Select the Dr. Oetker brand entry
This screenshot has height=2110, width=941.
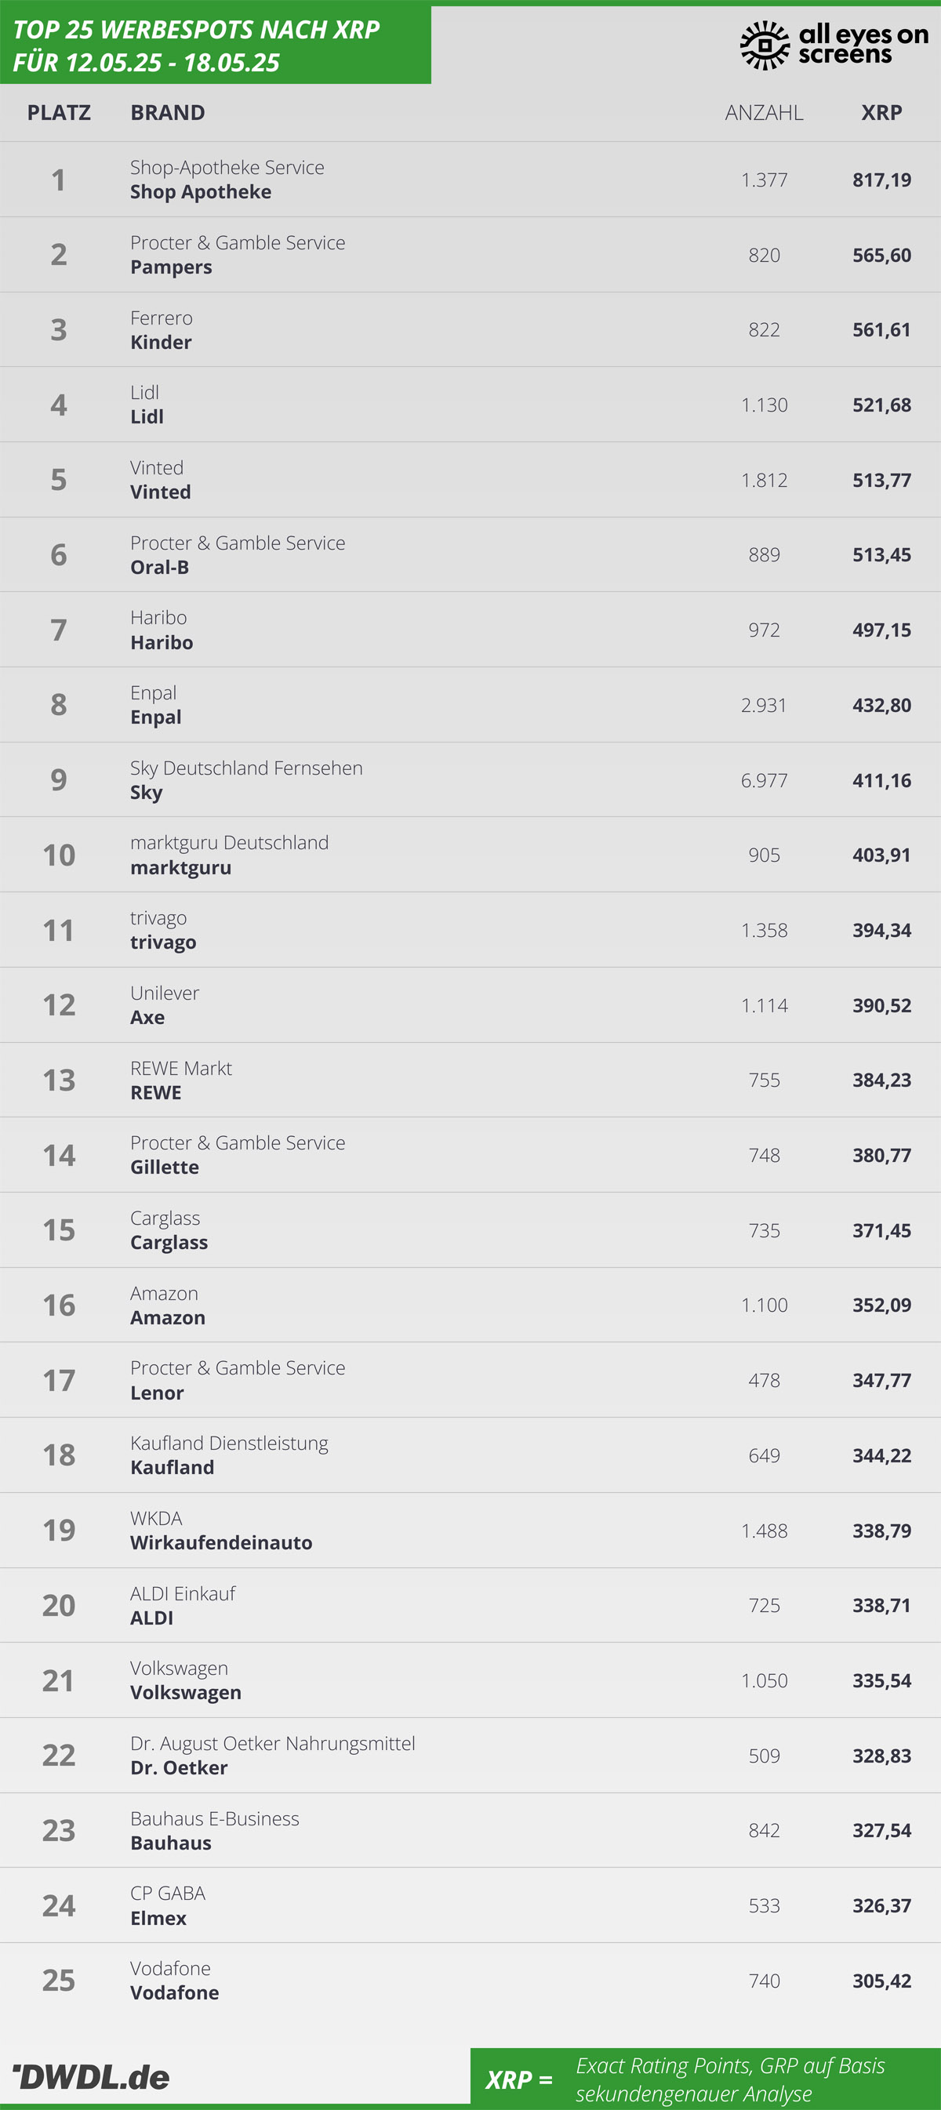click(x=273, y=1756)
